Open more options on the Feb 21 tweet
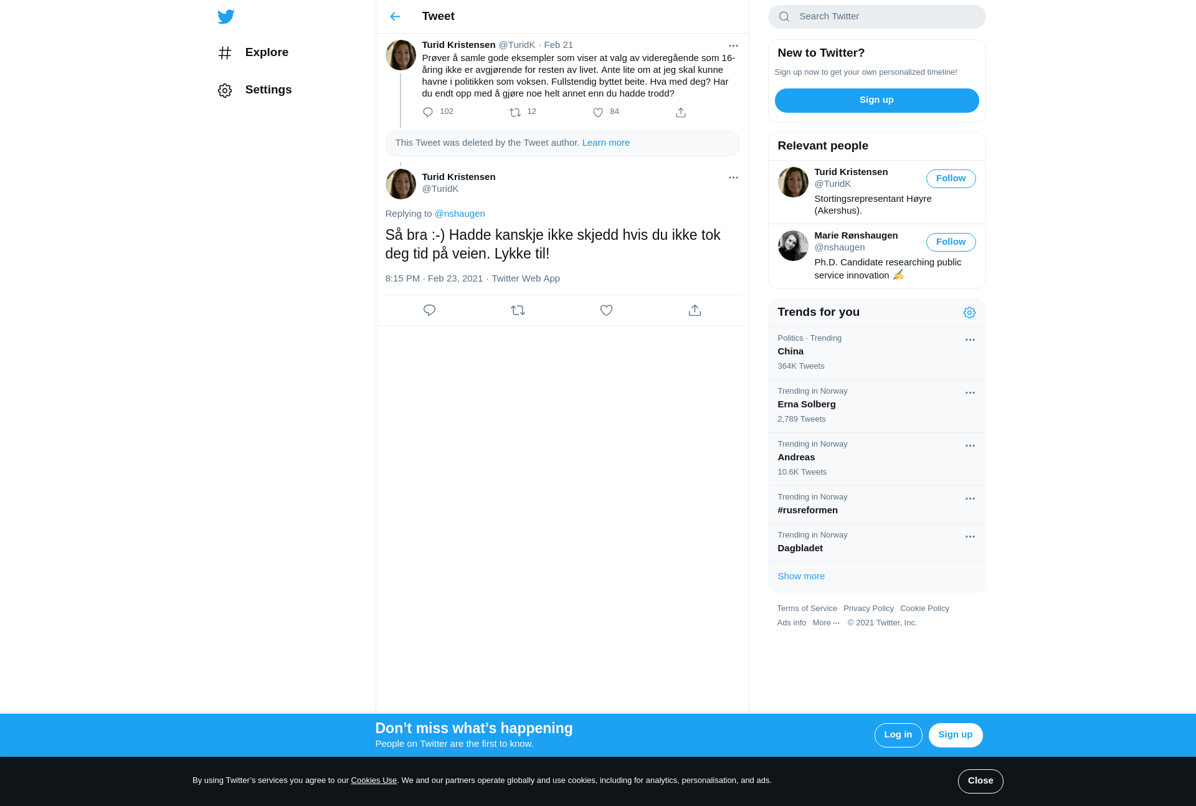The image size is (1196, 806). tap(733, 45)
